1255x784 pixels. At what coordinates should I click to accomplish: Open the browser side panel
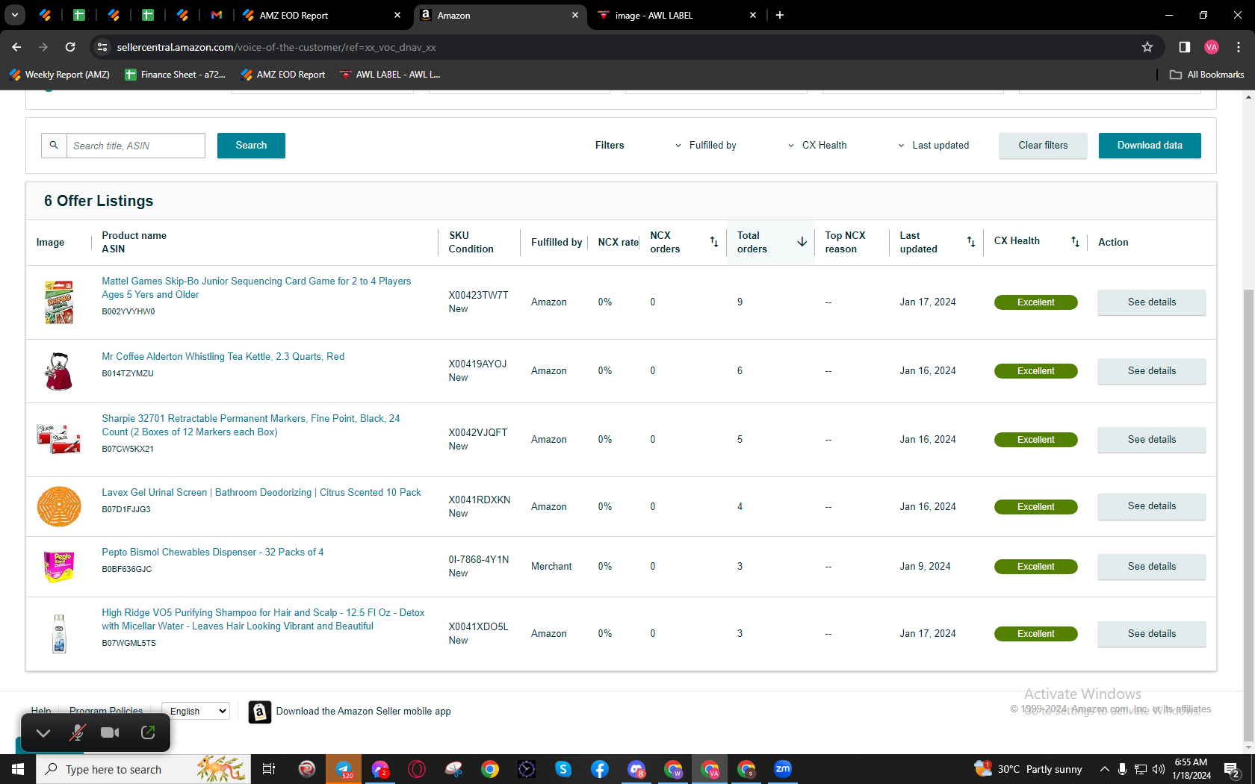click(1185, 47)
